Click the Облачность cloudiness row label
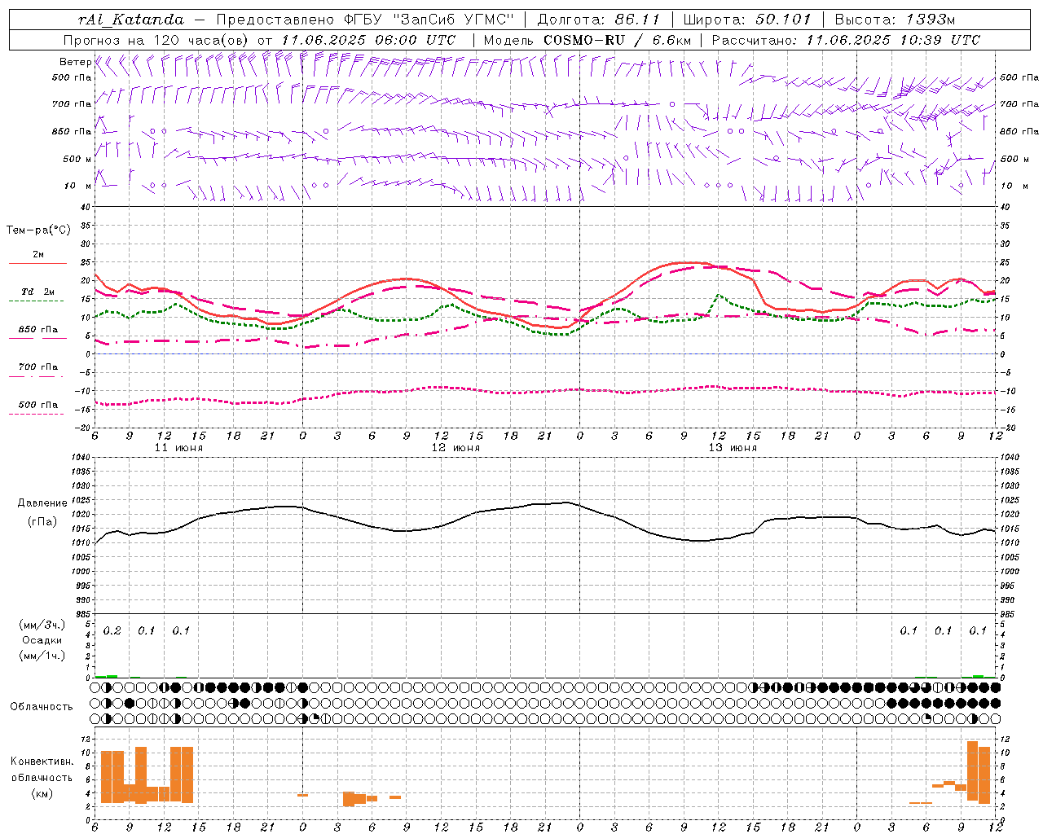This screenshot has width=1043, height=834. 42,706
